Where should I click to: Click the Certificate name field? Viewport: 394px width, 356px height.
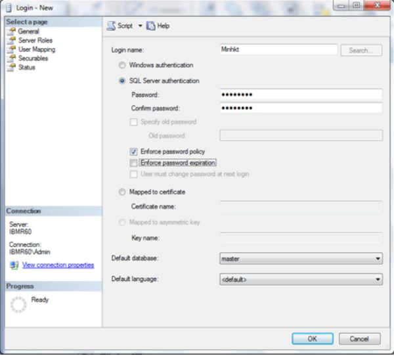pos(301,207)
